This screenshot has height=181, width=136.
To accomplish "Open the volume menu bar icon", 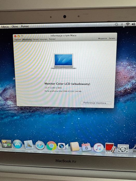I will pos(133,24).
